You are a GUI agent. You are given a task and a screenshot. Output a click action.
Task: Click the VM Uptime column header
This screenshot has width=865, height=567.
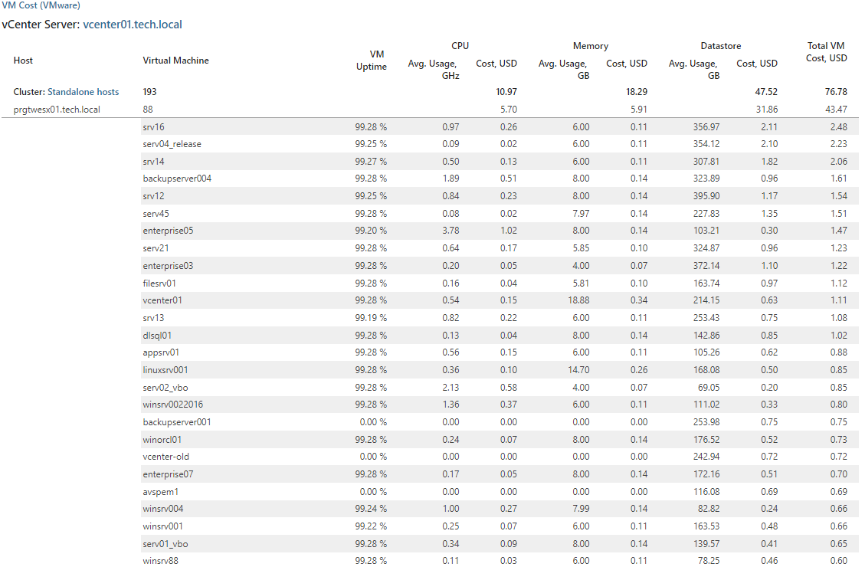[372, 60]
